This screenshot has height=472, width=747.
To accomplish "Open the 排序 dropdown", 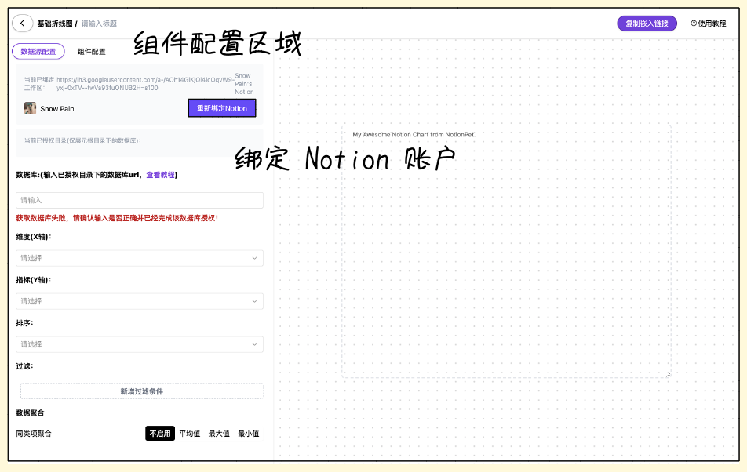I will (140, 344).
